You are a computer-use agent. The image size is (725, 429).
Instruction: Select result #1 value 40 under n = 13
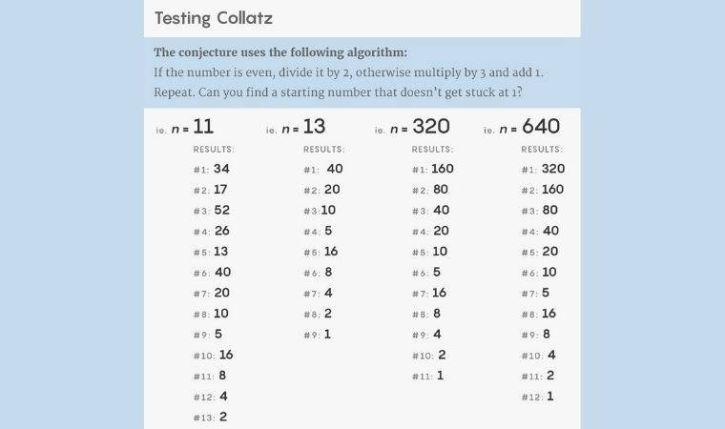pyautogui.click(x=334, y=169)
